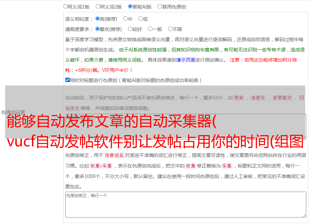
Task: Click the 燕窝 example tag
Action: click(239, 98)
